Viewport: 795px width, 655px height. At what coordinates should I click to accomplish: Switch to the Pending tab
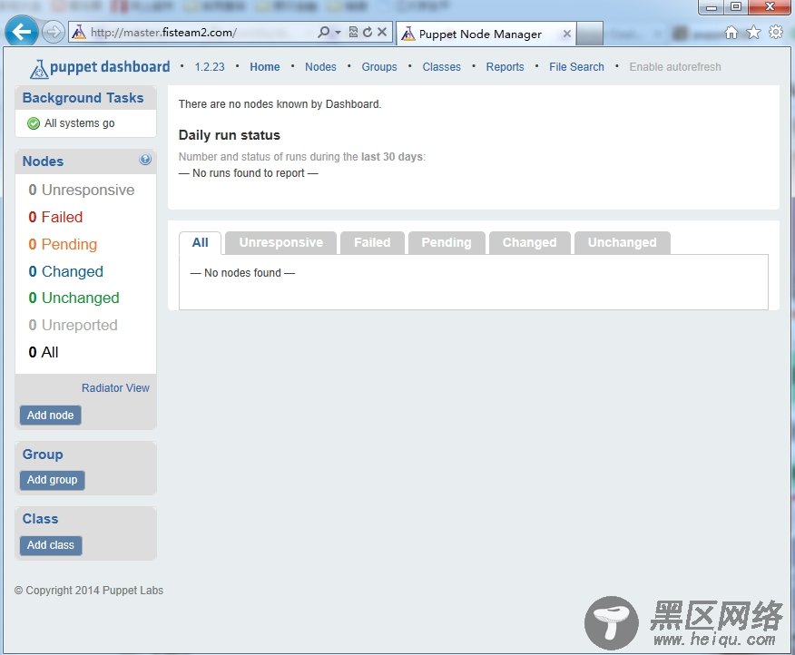click(x=447, y=243)
